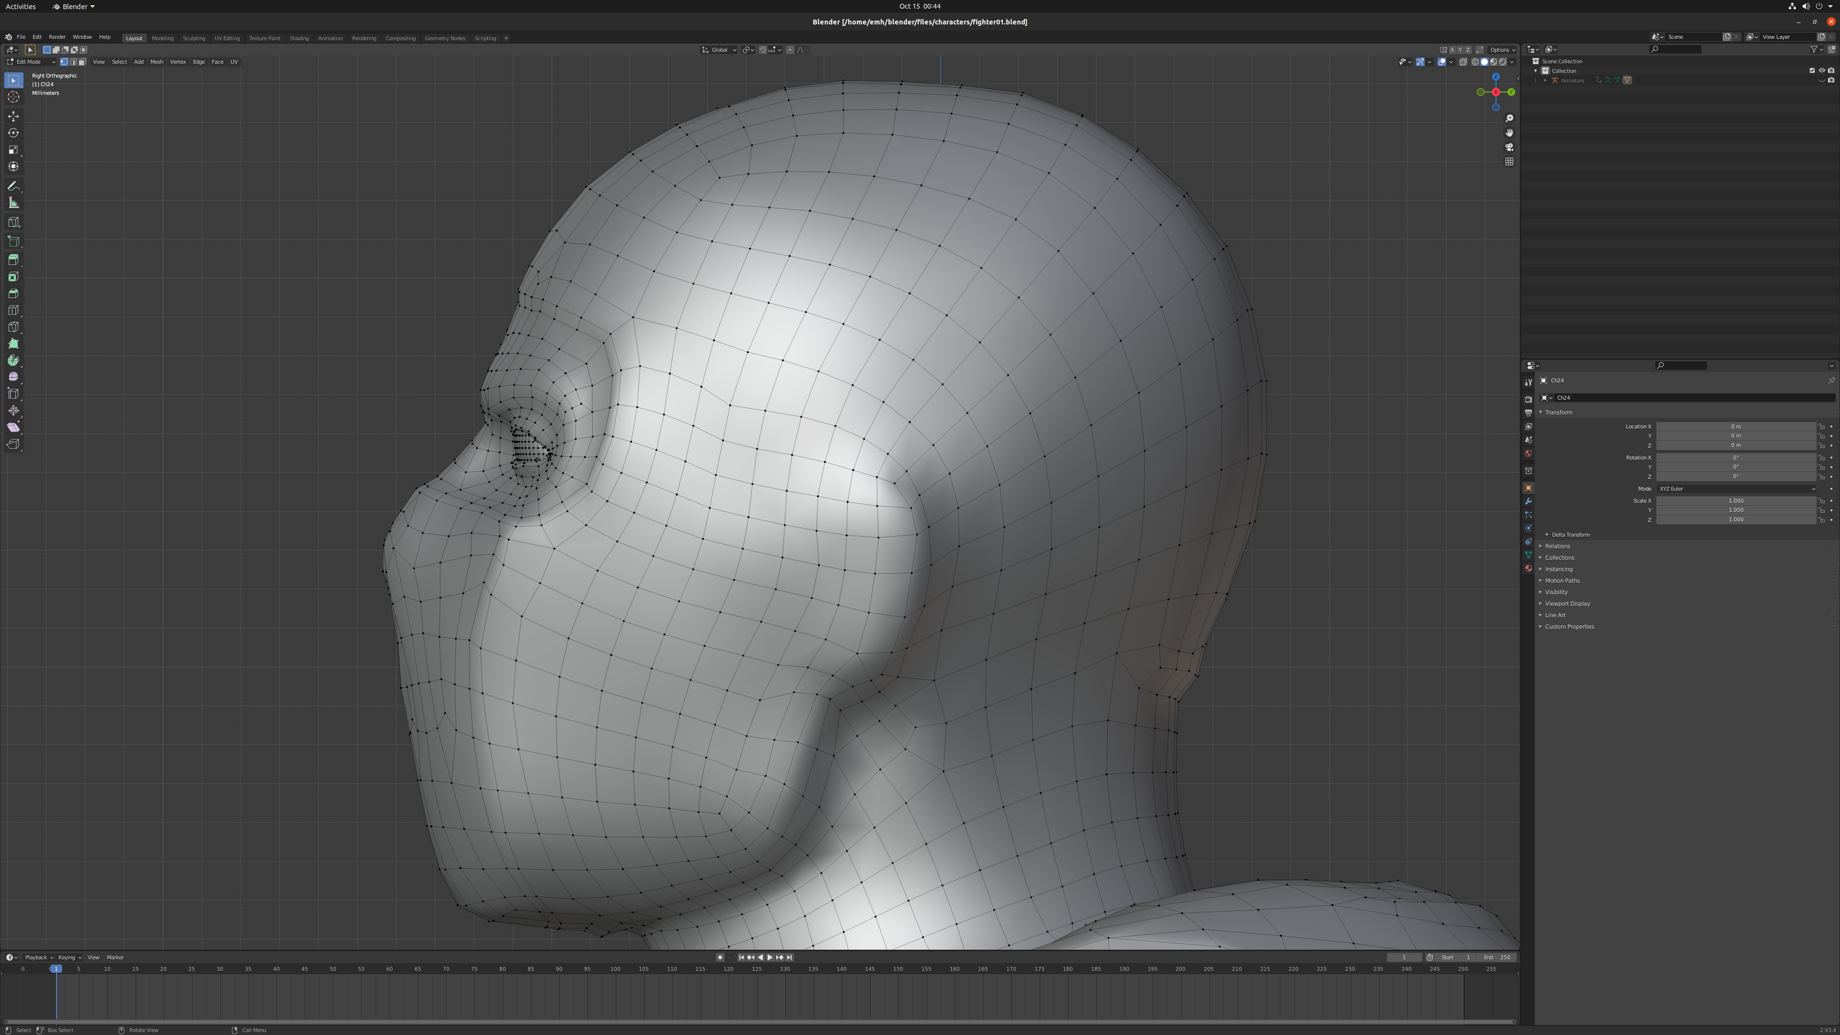The image size is (1840, 1035).
Task: Pick the Measure ruler tool
Action: pyautogui.click(x=13, y=203)
